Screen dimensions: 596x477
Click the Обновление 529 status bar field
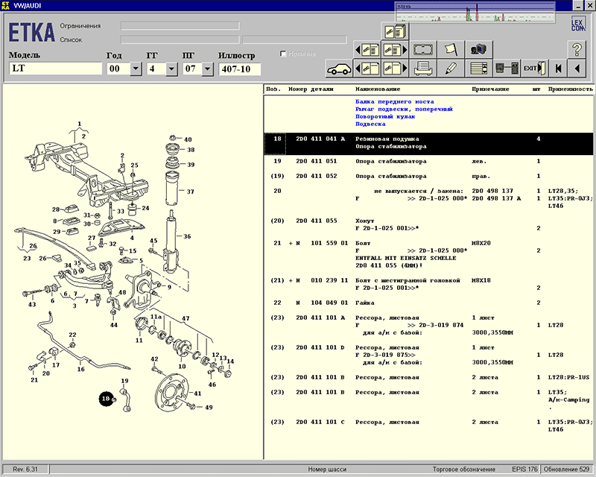pos(567,470)
